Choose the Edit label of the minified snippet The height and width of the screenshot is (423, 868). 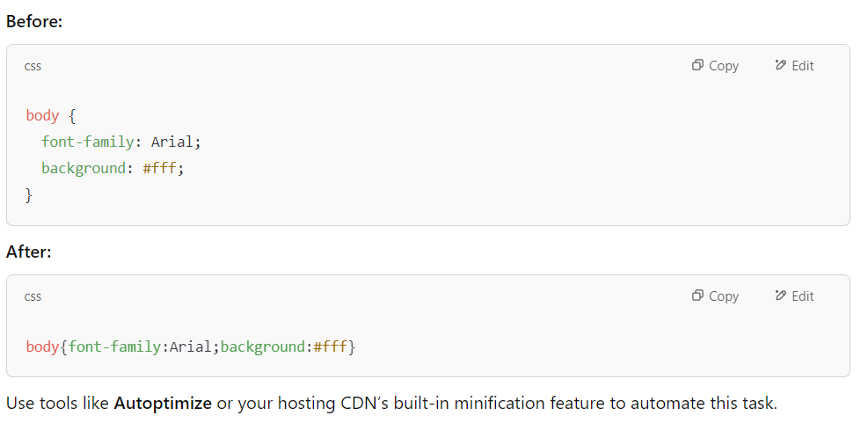(x=803, y=296)
